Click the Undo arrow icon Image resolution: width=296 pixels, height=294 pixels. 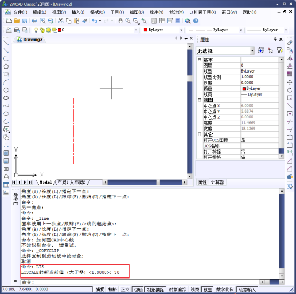click(x=95, y=21)
